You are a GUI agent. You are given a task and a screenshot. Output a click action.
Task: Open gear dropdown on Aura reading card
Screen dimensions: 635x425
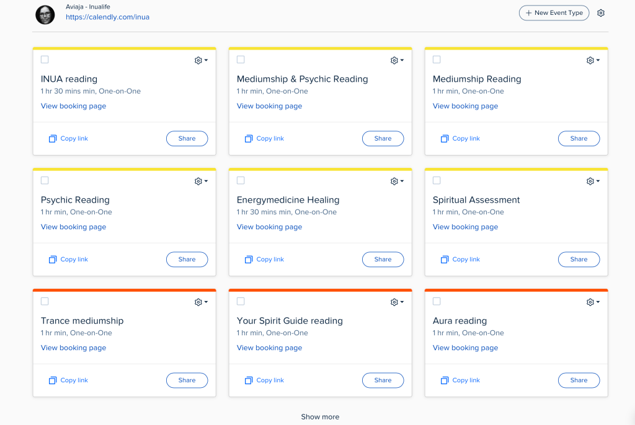point(593,302)
